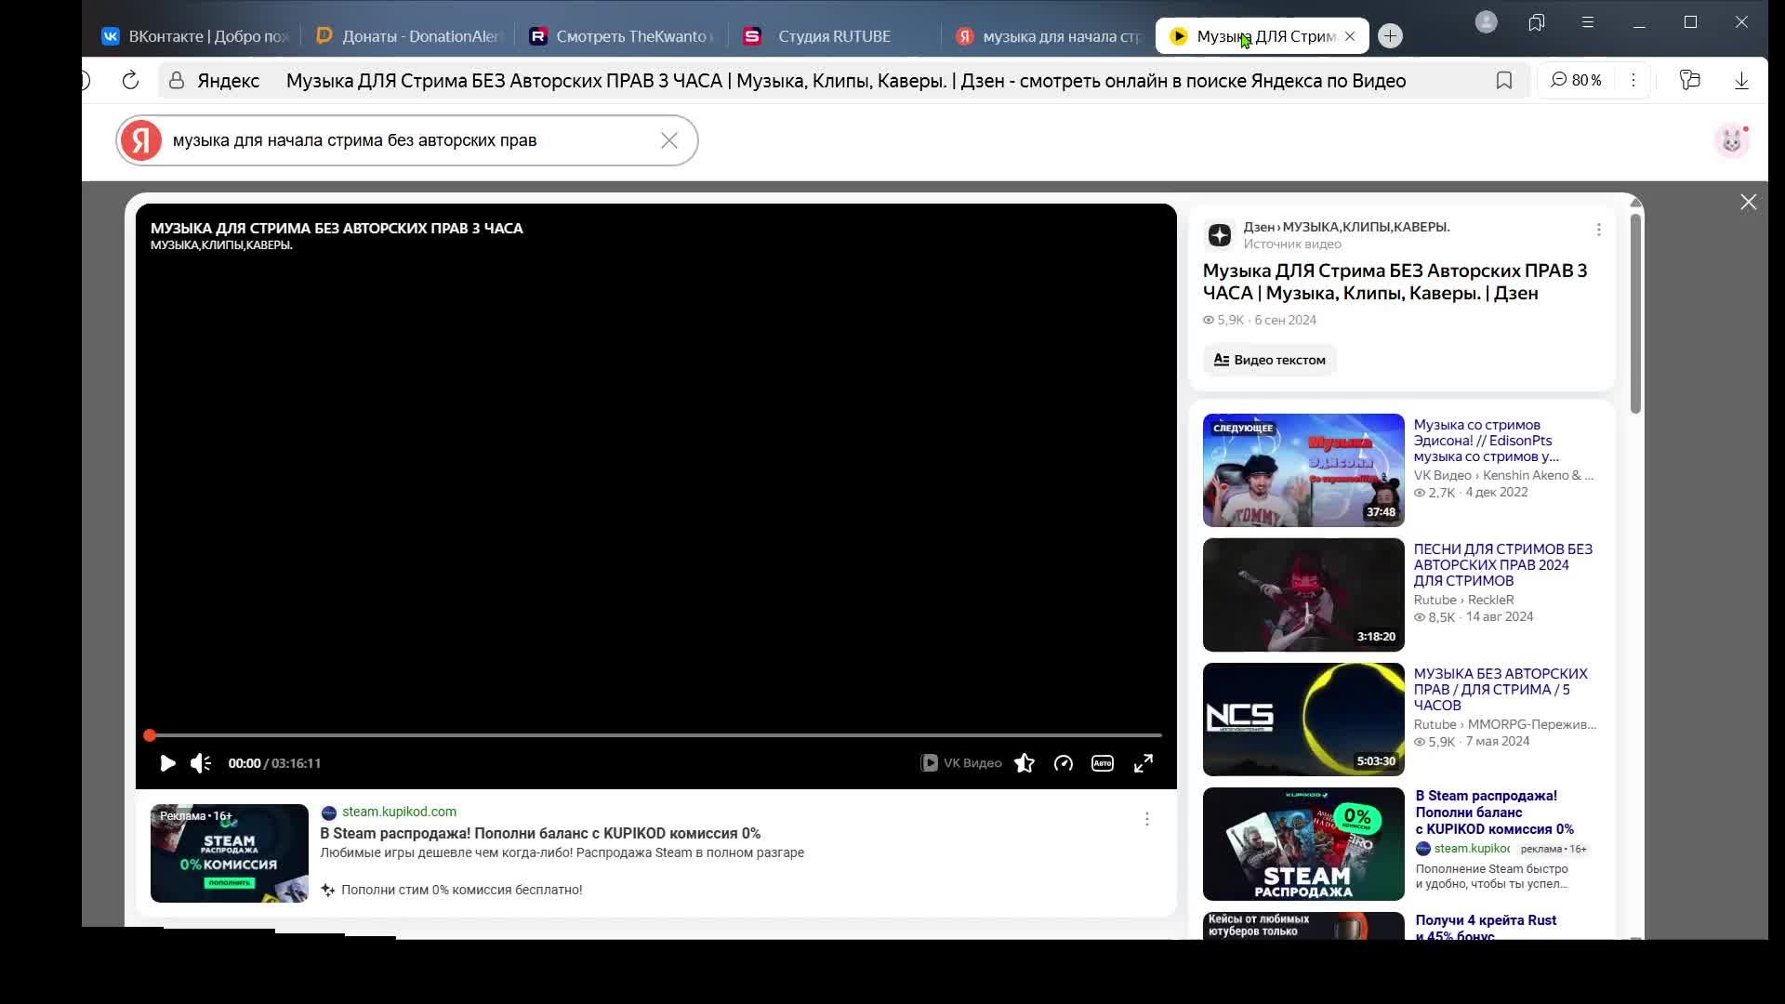This screenshot has height=1004, width=1785.
Task: Reload the page with refresh icon
Action: tap(130, 81)
